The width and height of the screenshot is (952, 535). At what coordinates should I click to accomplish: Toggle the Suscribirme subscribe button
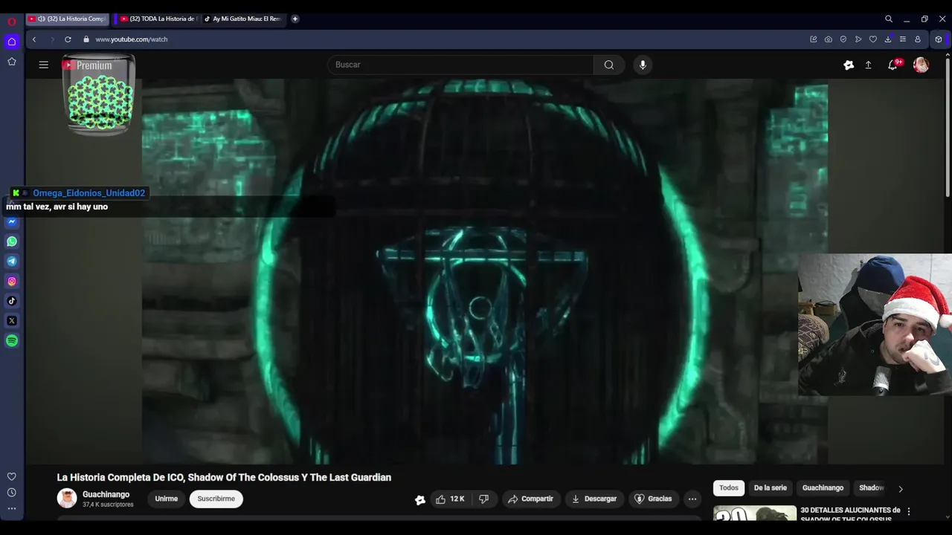click(x=216, y=499)
